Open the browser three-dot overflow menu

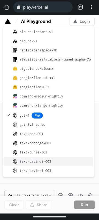pyautogui.click(x=91, y=7)
